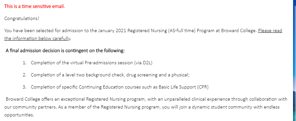Click the word "opportunities." in the last line
Viewport: 296px width, 121px height.
tap(19, 115)
